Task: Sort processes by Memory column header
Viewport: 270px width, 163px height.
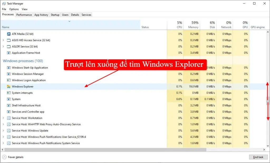Action: [x=193, y=25]
